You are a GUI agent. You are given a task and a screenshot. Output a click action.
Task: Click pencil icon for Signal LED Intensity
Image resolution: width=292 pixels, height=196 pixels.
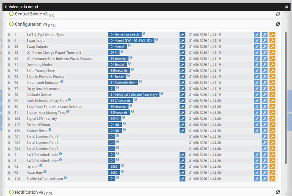[x=257, y=119]
